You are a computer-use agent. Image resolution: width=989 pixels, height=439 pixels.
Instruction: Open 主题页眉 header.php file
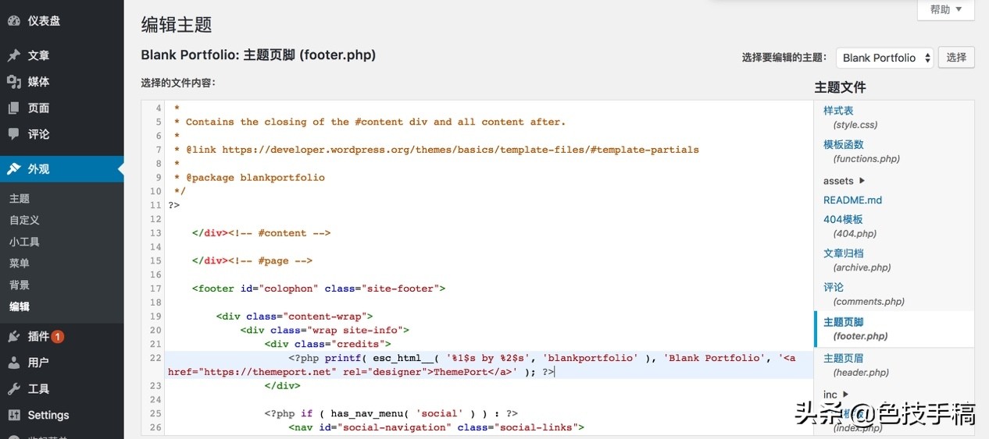(x=856, y=365)
